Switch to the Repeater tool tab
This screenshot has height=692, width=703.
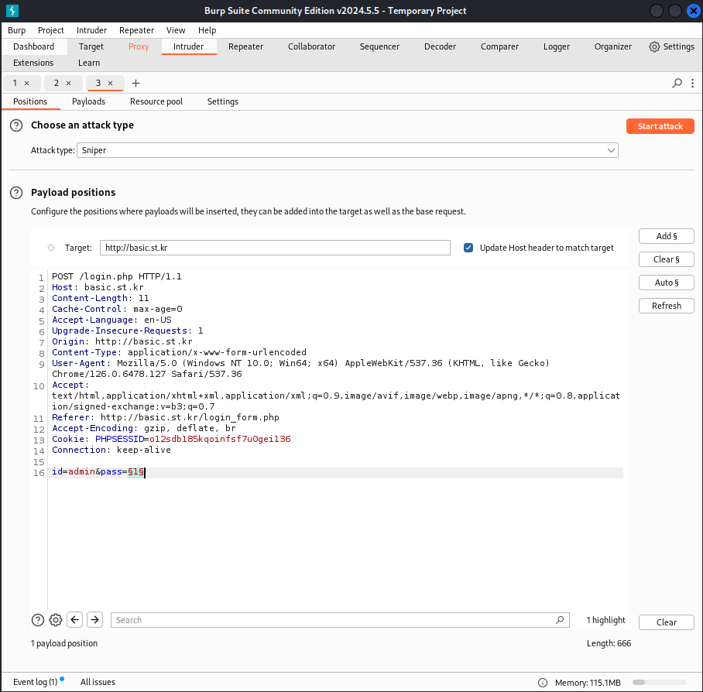245,46
